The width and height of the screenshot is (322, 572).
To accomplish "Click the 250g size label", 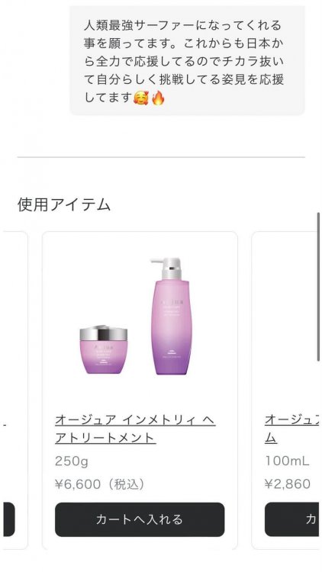I will [72, 461].
